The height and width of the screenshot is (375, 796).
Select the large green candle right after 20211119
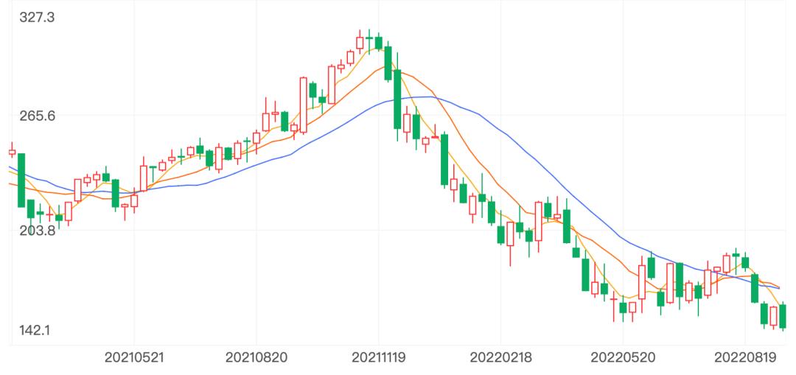[397, 99]
